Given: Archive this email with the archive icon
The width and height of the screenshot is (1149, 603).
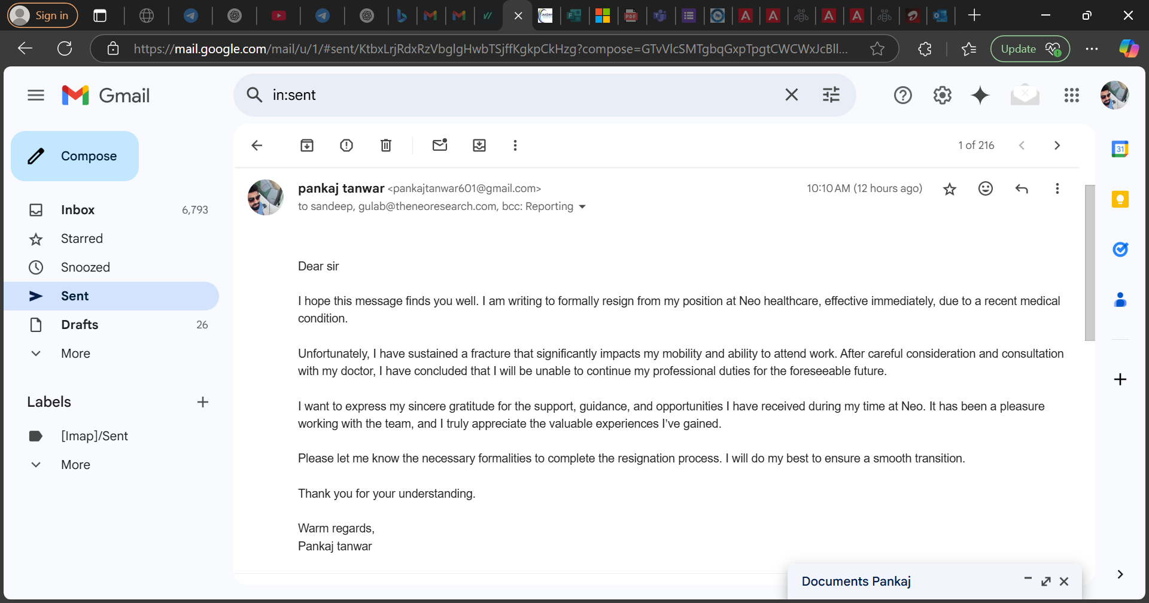Looking at the screenshot, I should pos(307,145).
